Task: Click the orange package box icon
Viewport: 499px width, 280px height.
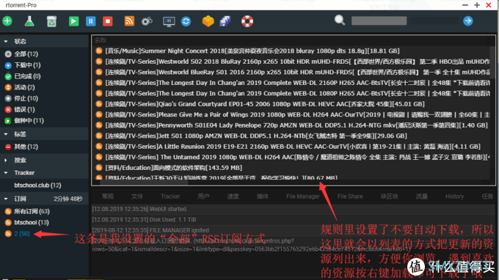Action: tap(208, 21)
